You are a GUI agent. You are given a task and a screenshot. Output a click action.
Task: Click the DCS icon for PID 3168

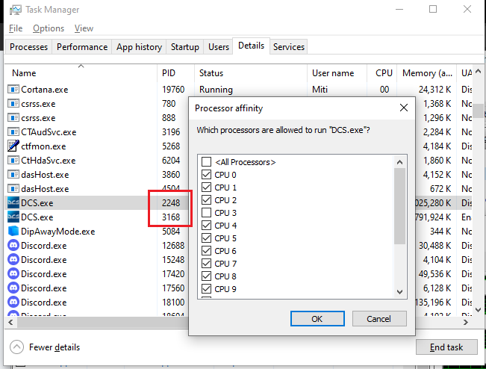pyautogui.click(x=13, y=217)
